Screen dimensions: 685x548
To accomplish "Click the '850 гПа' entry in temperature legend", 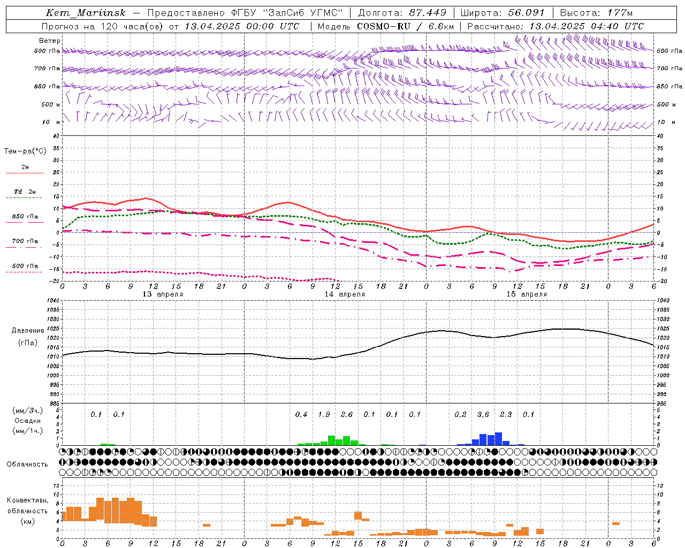I will (x=25, y=217).
